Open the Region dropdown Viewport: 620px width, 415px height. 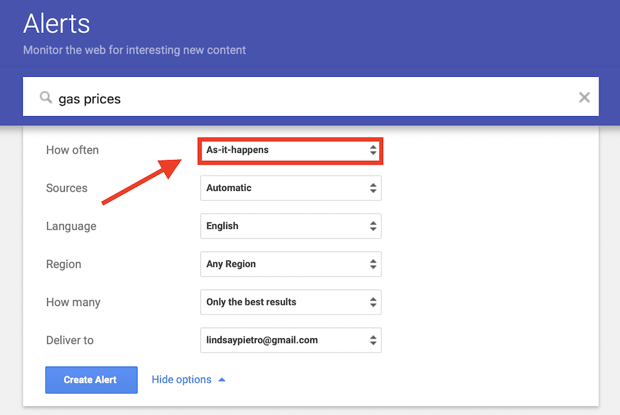click(290, 265)
